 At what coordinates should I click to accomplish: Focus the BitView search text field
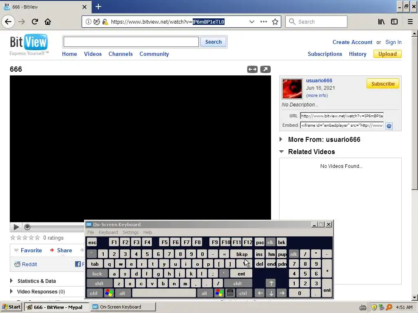(131, 42)
